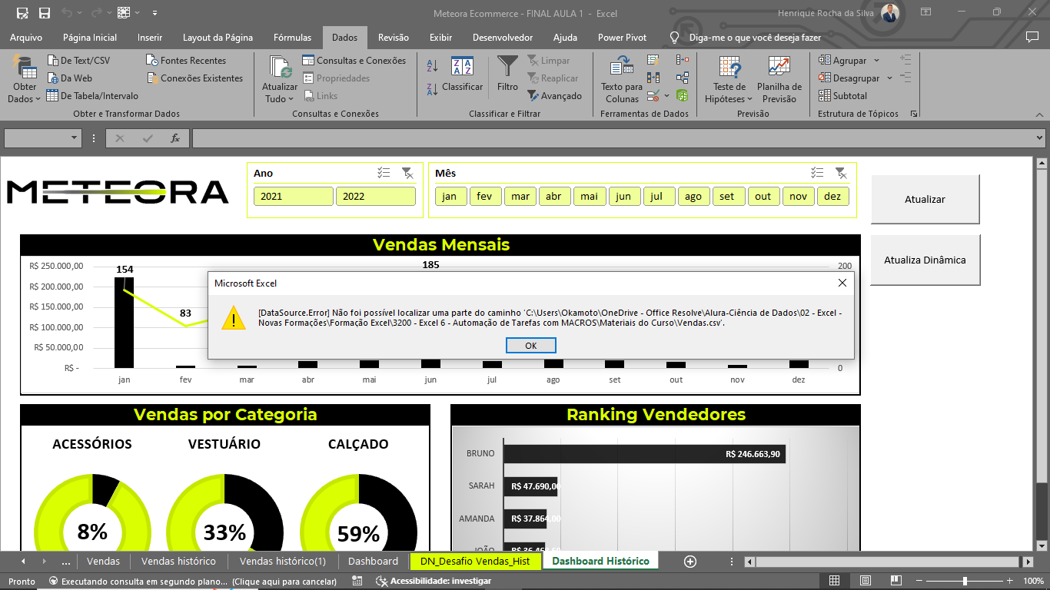
Task: Toggle the jun month slicer
Action: click(623, 197)
